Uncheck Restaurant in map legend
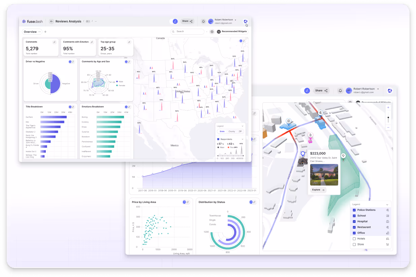 click(x=354, y=227)
